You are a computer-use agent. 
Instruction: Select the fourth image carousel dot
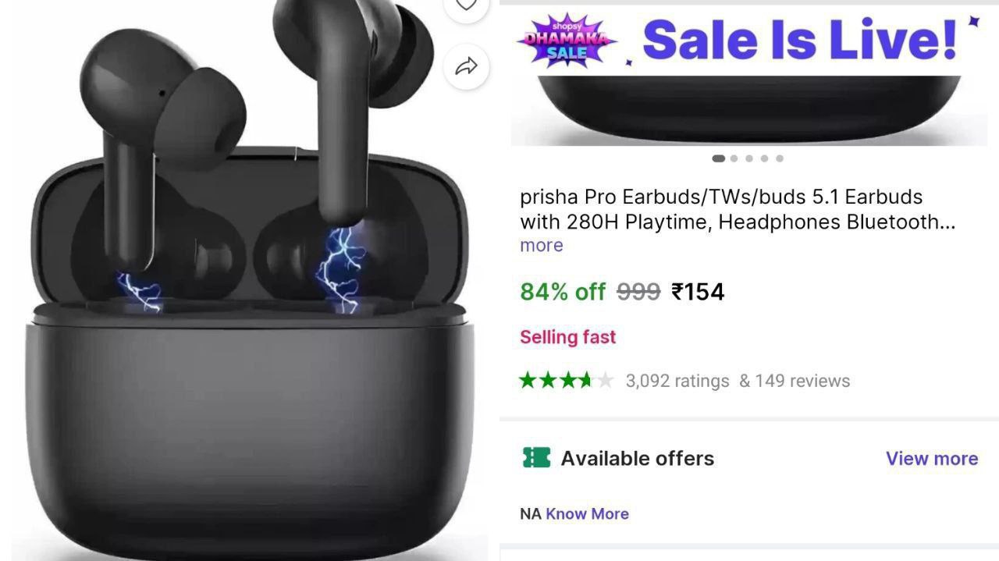tap(764, 158)
